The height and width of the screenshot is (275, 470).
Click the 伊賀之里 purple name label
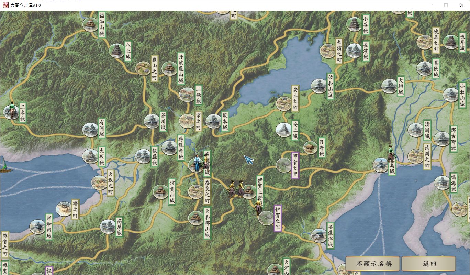point(278,218)
